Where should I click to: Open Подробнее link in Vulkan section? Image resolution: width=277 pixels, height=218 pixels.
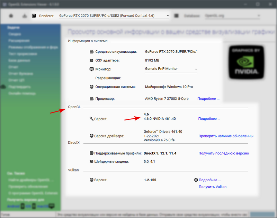coord(210,180)
